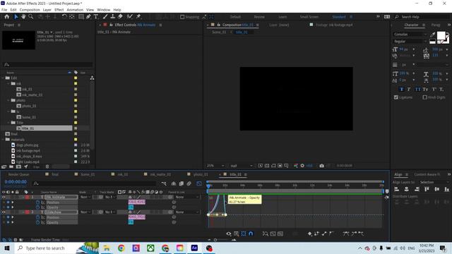Toggle the Ligatures checkbox
Image resolution: width=452 pixels, height=254 pixels.
[396, 97]
